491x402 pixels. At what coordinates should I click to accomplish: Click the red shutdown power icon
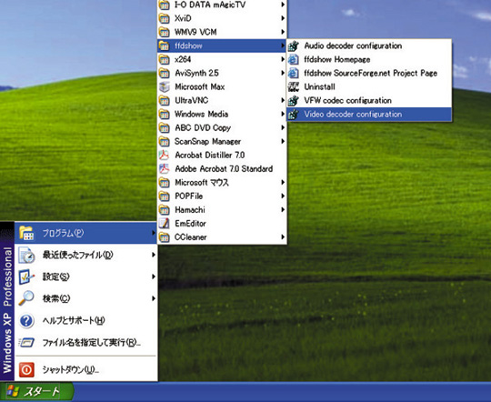point(26,370)
